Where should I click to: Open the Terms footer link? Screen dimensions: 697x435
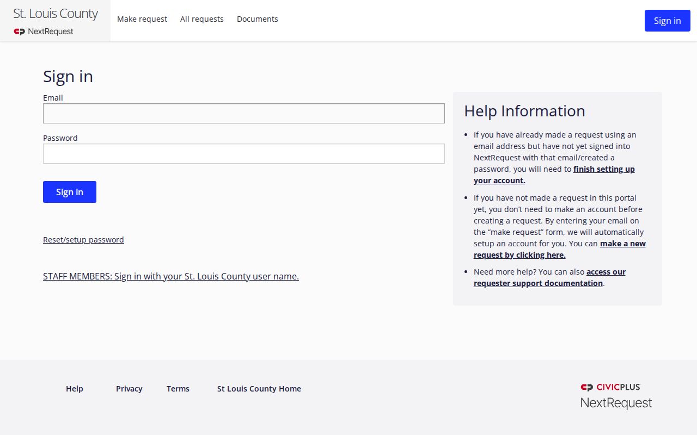coord(178,389)
